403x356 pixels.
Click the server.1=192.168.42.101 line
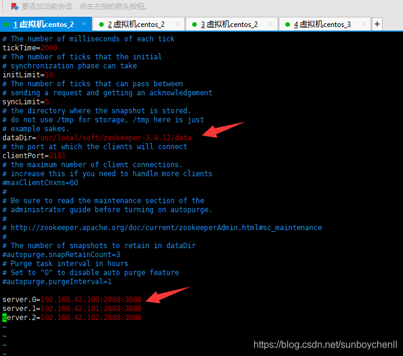pyautogui.click(x=72, y=309)
